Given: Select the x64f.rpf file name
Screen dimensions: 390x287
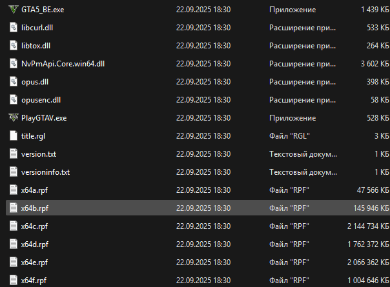Looking at the screenshot, I should point(34,281).
